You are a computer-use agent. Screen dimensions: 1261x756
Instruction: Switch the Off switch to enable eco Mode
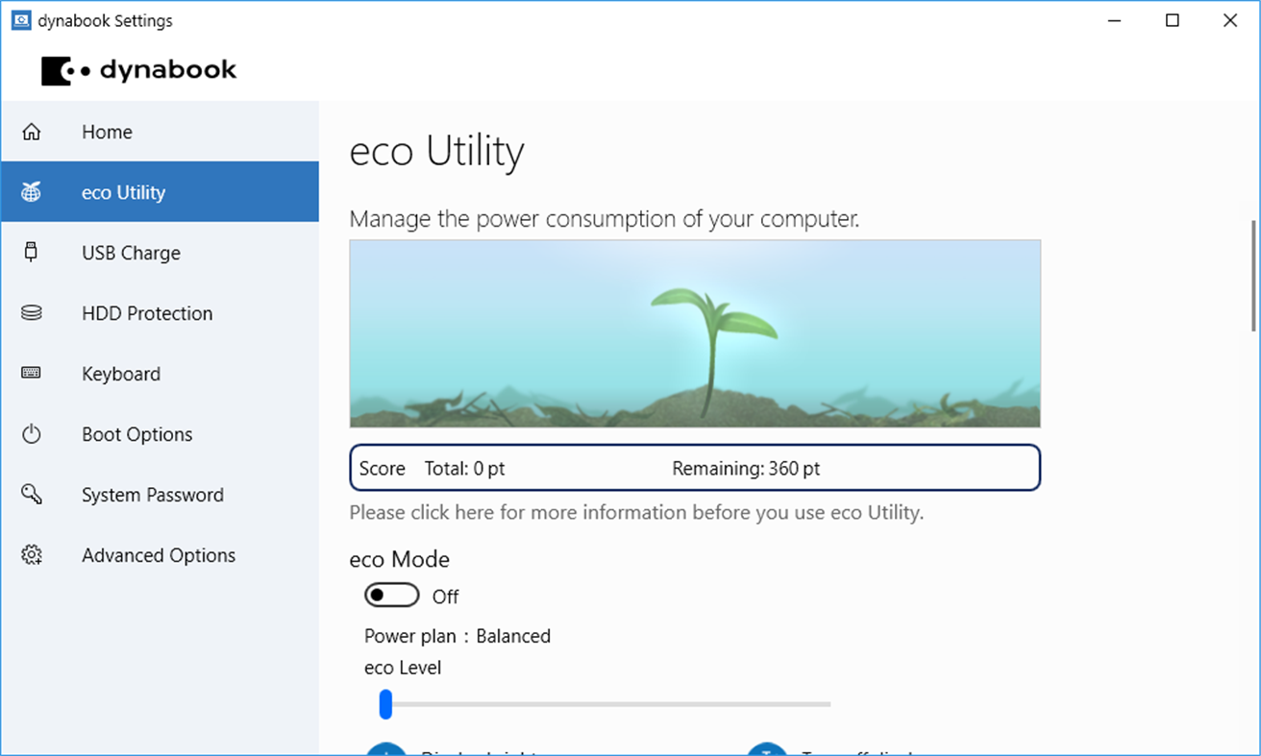click(x=392, y=595)
